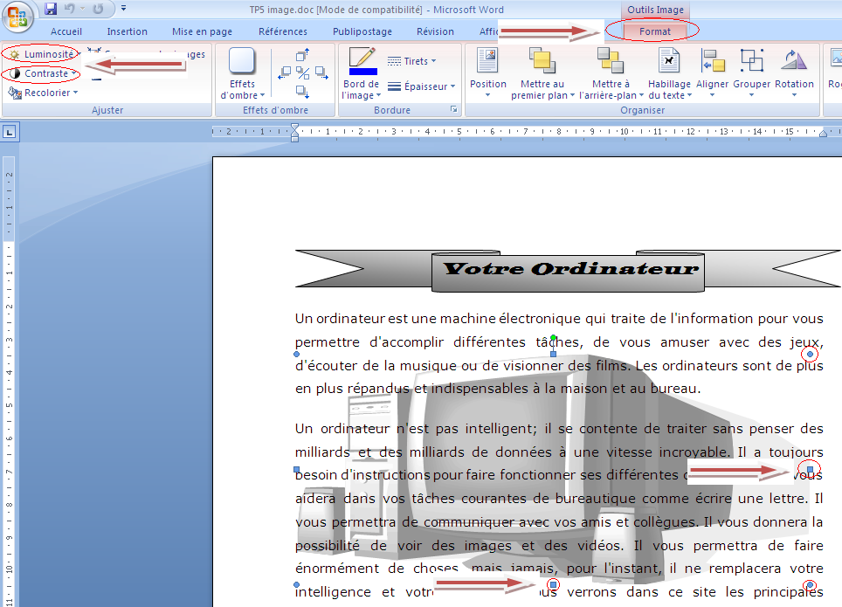Open the Effets d'ombre gallery
Screen dimensions: 842x607
pyautogui.click(x=242, y=74)
